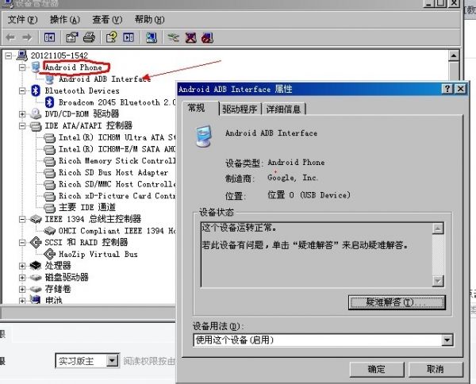This screenshot has height=384, width=476.
Task: Expand the 磁盘驱动器 node
Action: (x=22, y=278)
